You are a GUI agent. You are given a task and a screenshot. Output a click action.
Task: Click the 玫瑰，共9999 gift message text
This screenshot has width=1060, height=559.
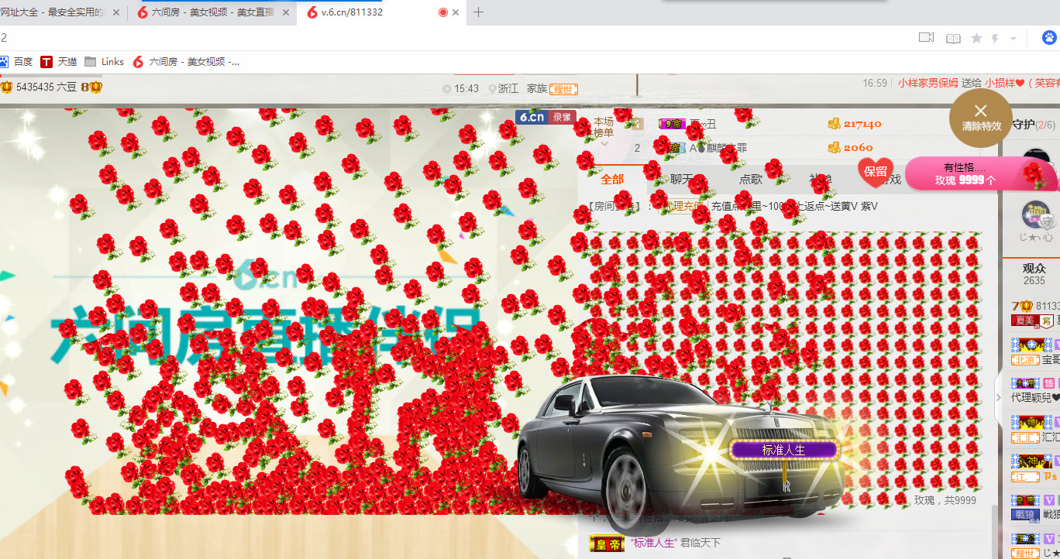pyautogui.click(x=945, y=501)
